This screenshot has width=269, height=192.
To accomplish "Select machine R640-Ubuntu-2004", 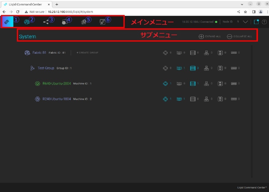I will pos(57,83).
